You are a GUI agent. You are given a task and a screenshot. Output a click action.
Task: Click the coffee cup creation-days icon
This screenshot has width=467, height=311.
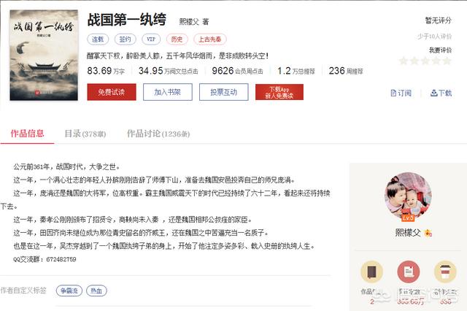[x=445, y=272]
